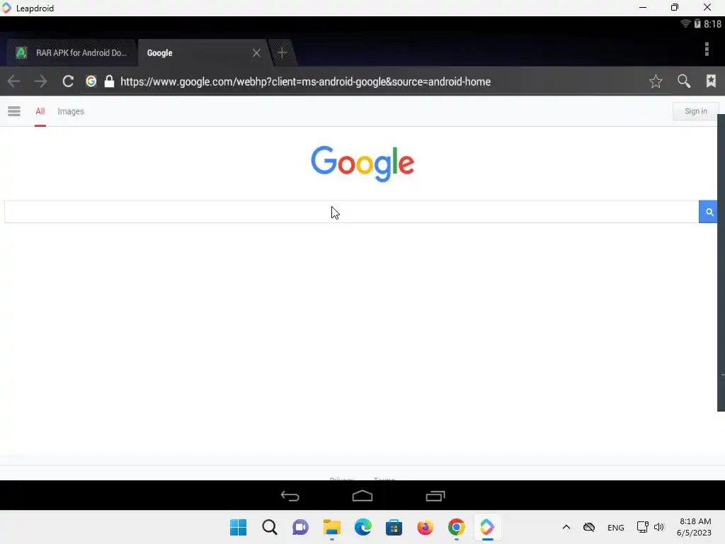Viewport: 725px width, 544px height.
Task: Reload the page with the refresh icon
Action: pyautogui.click(x=68, y=81)
